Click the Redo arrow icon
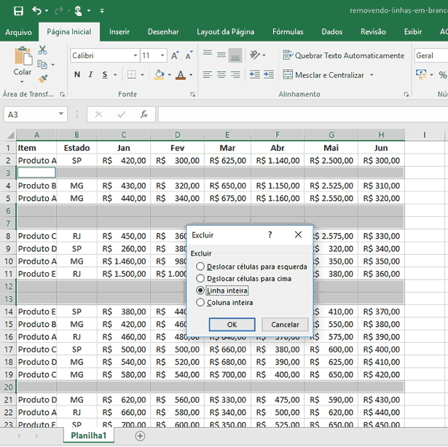The image size is (448, 447). click(x=59, y=11)
